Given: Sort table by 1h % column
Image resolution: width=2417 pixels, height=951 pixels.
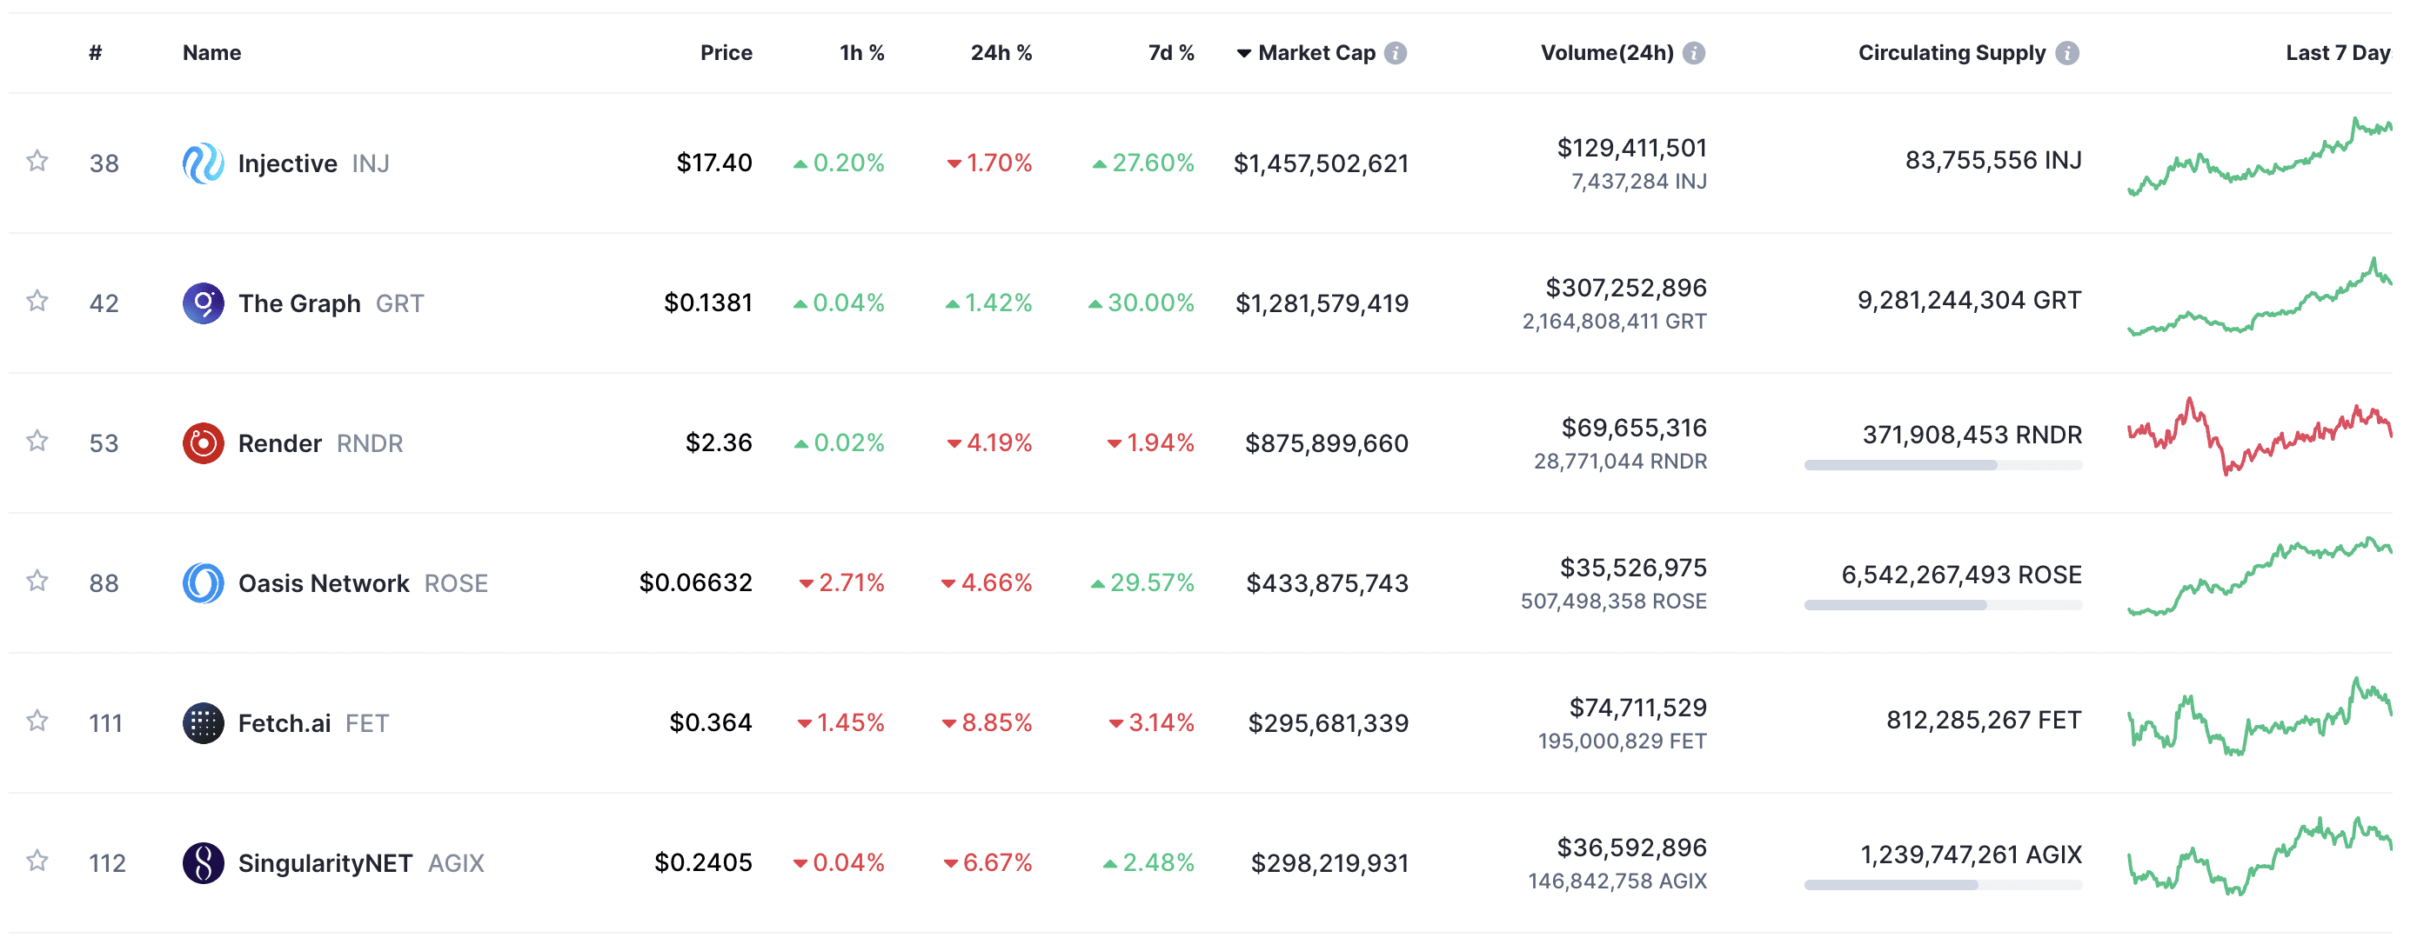Looking at the screenshot, I should tap(862, 52).
